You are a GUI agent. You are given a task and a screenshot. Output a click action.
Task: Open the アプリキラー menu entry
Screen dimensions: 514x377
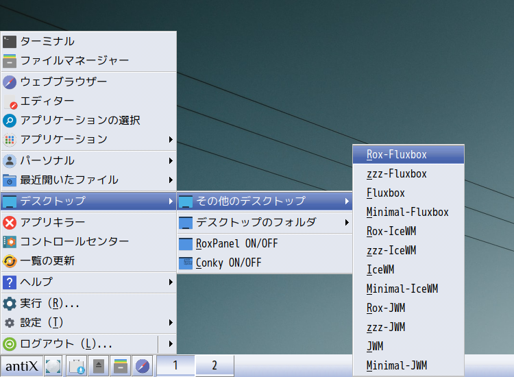tap(89, 223)
